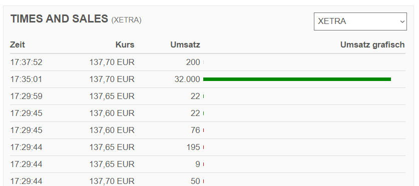This screenshot has width=419, height=186.
Task: Select the 17:35:01 trade time cell
Action: pyautogui.click(x=26, y=79)
